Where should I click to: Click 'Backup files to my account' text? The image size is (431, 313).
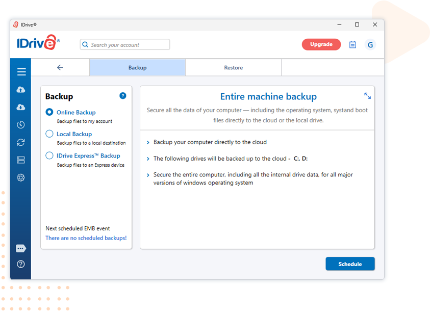click(x=85, y=121)
